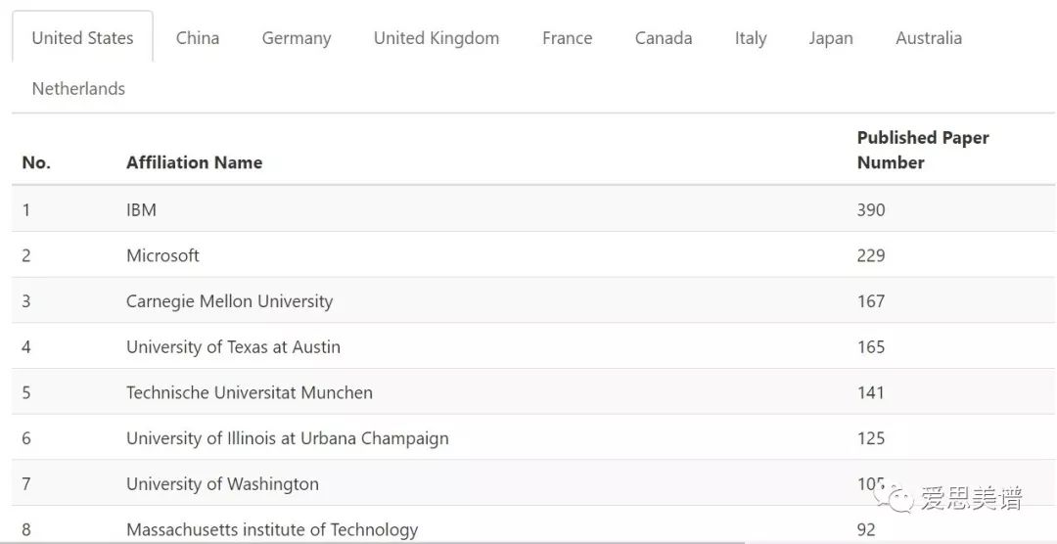View the Netherlands tab
1057x544 pixels.
(78, 89)
